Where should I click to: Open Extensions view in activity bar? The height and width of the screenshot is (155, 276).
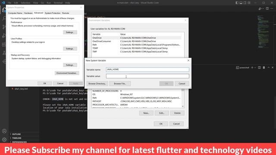(4, 44)
